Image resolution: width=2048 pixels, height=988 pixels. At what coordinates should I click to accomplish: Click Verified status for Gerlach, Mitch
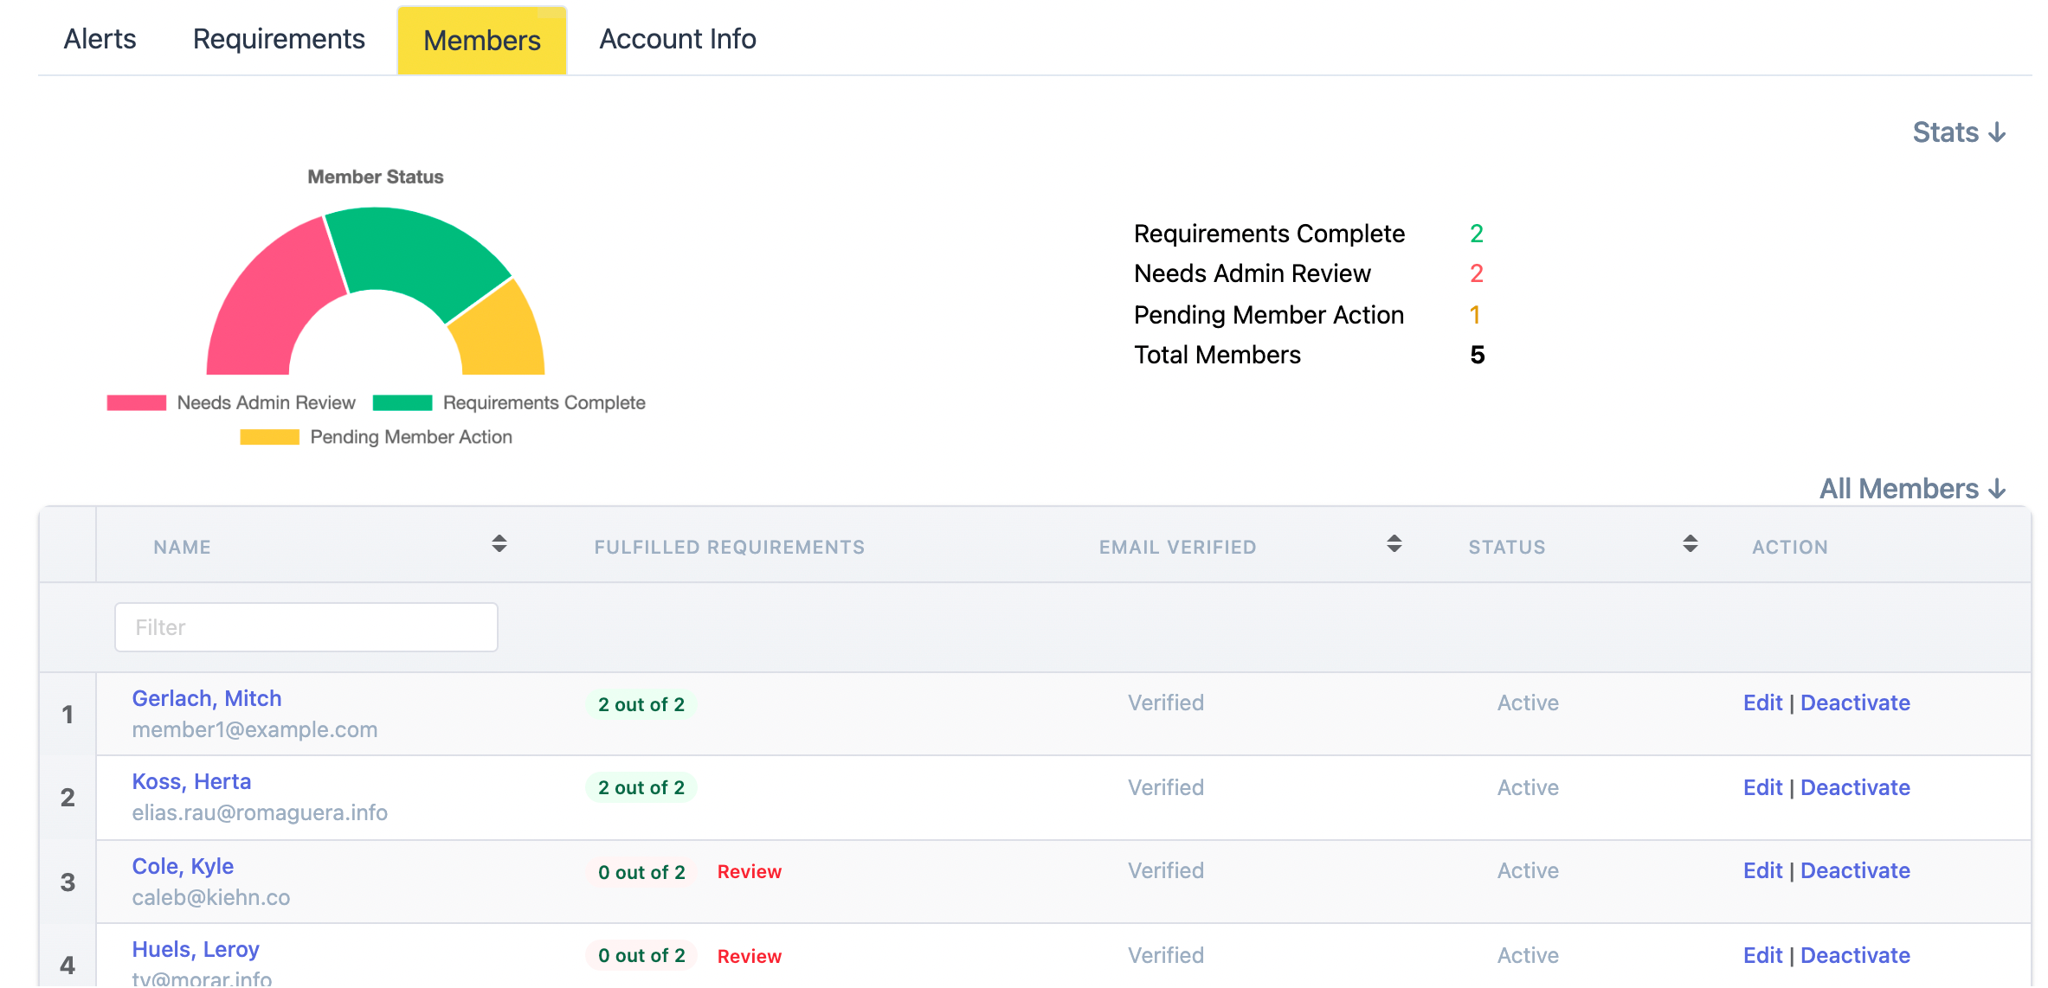click(x=1166, y=703)
